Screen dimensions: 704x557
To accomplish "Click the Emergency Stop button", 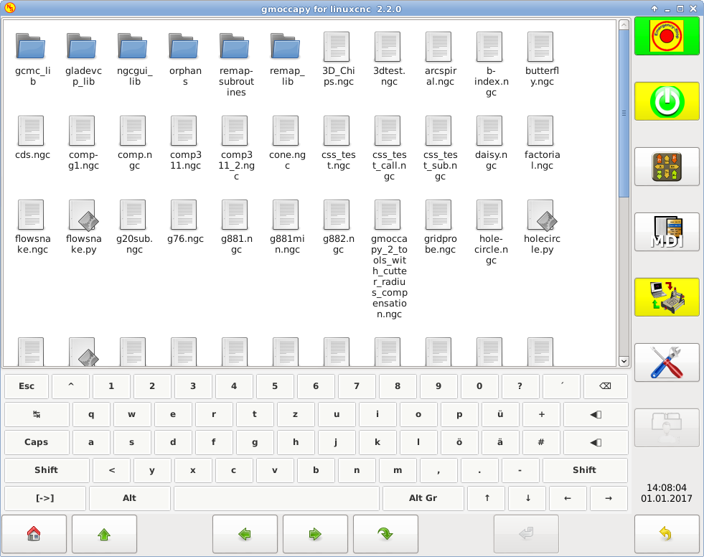I will pos(667,37).
